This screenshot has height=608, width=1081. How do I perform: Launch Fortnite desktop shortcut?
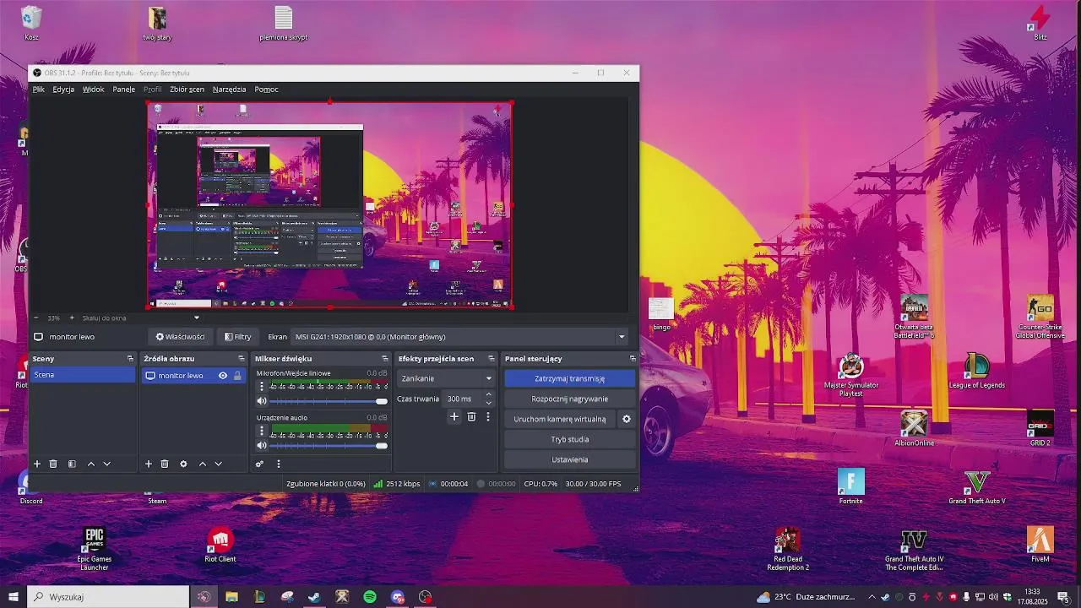point(850,486)
